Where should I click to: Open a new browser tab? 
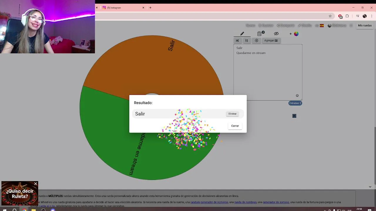(x=150, y=8)
